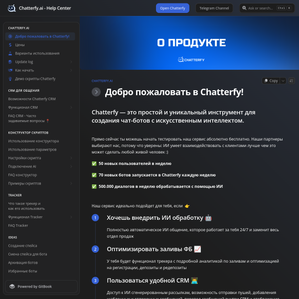Click the dollar icon next to Цены

tap(10, 45)
